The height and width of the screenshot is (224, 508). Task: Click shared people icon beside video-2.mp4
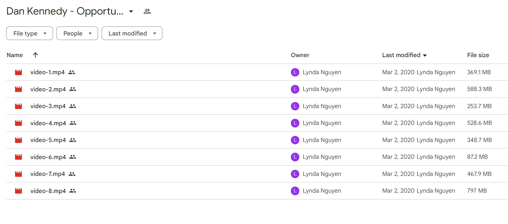click(73, 89)
